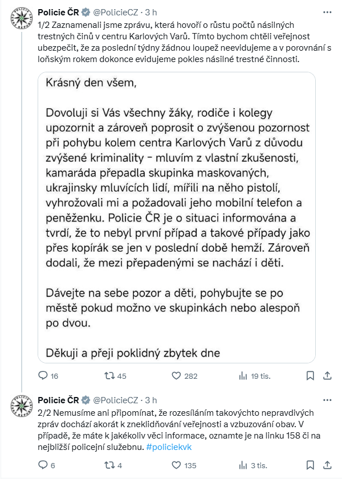Open second tweet's '3 h' timestamp
The height and width of the screenshot is (479, 342).
[x=151, y=400]
